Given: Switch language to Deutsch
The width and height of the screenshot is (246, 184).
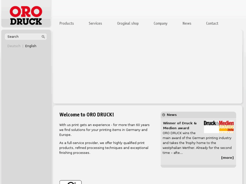Looking at the screenshot, I should click(x=14, y=46).
